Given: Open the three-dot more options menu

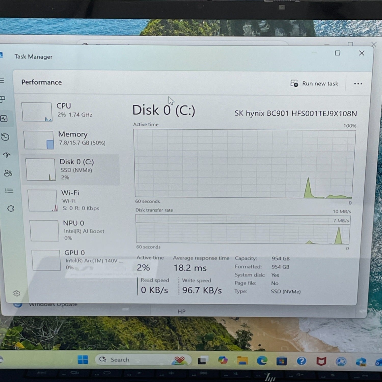Looking at the screenshot, I should pos(358,84).
